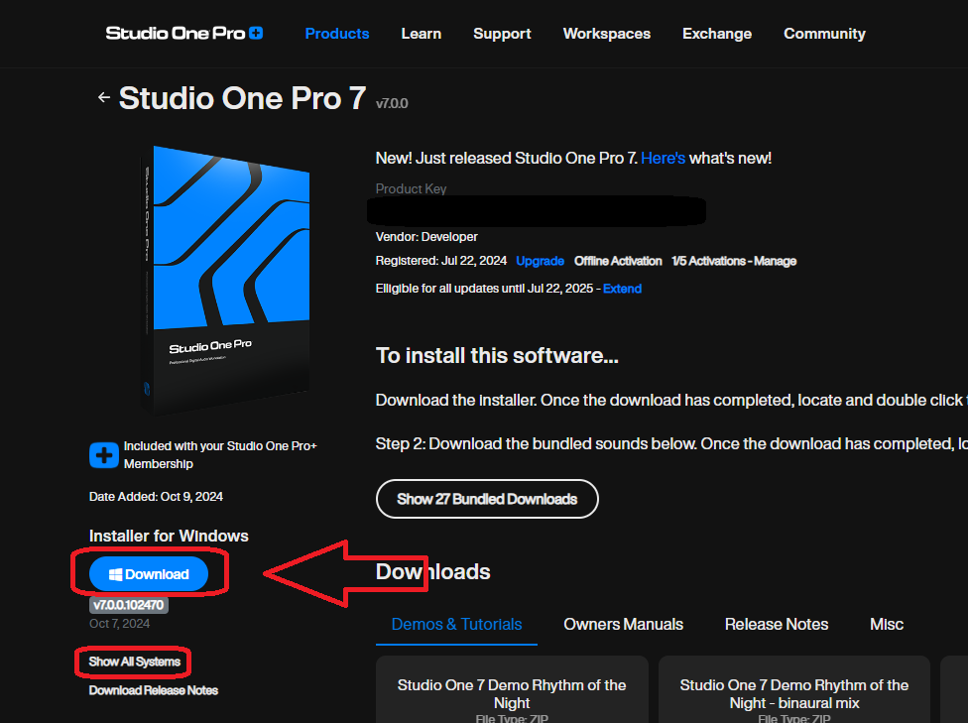
Task: Switch to the Owners Manuals tab
Action: point(623,624)
